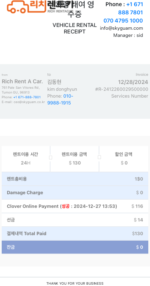
Task: Select the 선금 $14 row
Action: click(75, 220)
